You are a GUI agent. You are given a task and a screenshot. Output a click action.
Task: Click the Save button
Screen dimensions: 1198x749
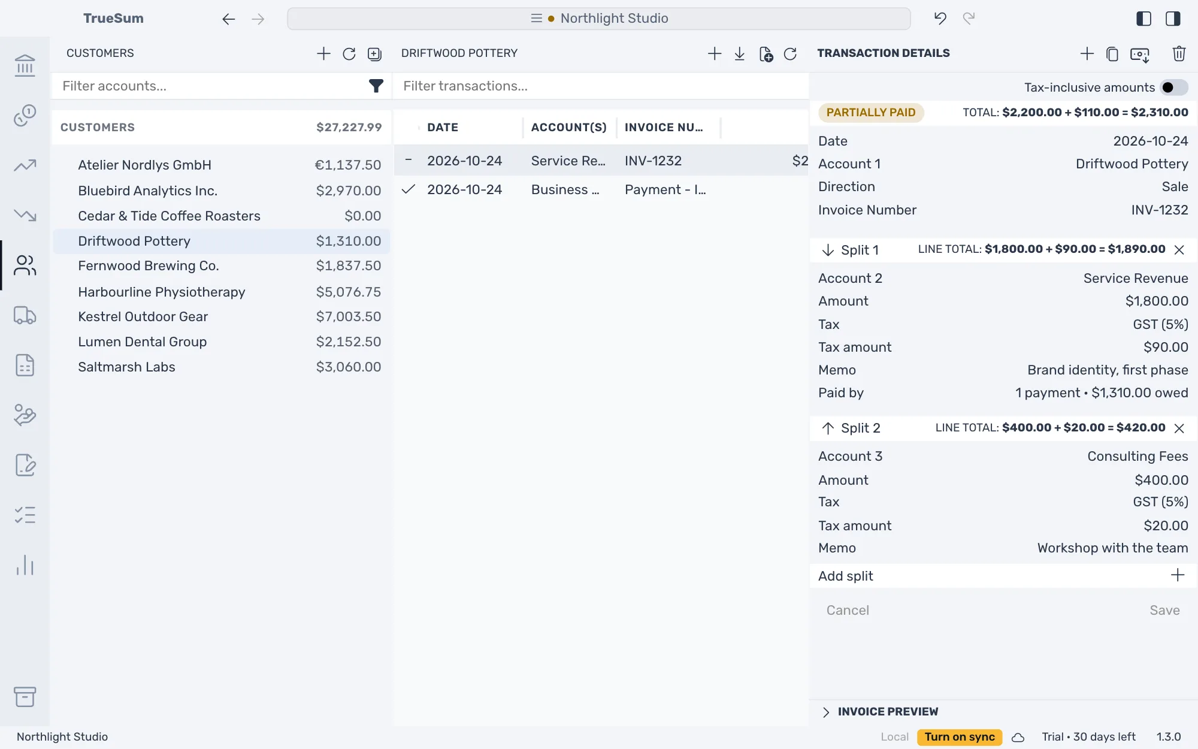[x=1164, y=610]
